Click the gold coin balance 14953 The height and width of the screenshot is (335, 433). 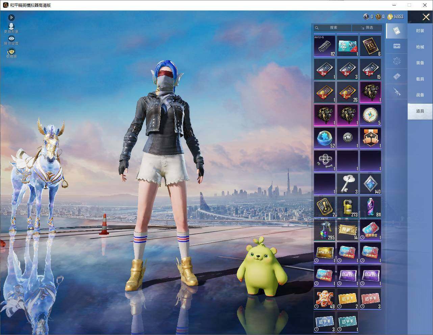396,17
